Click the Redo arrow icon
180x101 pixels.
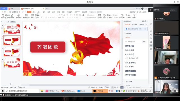point(23,12)
